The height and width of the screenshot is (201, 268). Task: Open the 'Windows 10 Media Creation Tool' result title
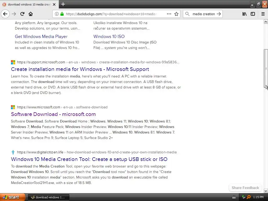click(89, 159)
